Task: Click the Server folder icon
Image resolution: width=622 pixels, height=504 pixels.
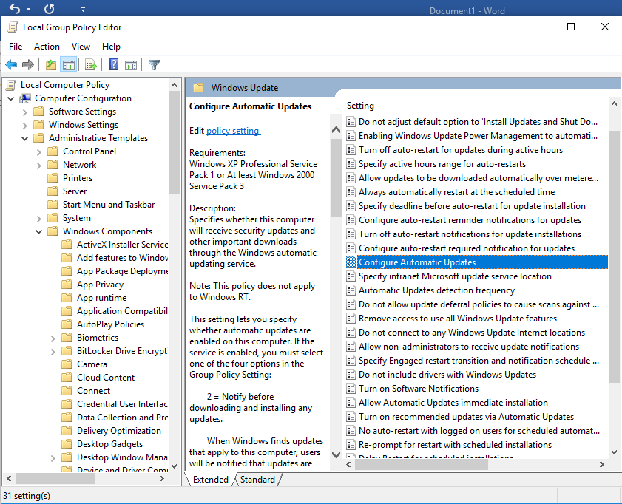Action: [53, 191]
